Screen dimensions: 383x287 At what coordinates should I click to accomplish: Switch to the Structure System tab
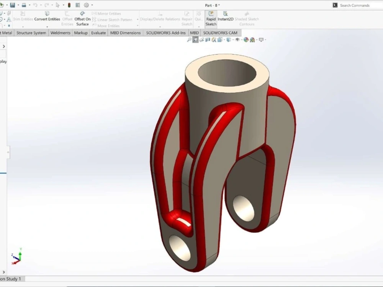[x=31, y=33]
